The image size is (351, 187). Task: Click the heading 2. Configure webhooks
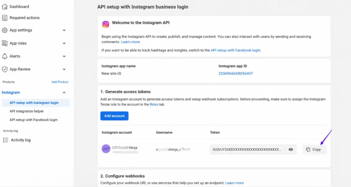click(122, 176)
